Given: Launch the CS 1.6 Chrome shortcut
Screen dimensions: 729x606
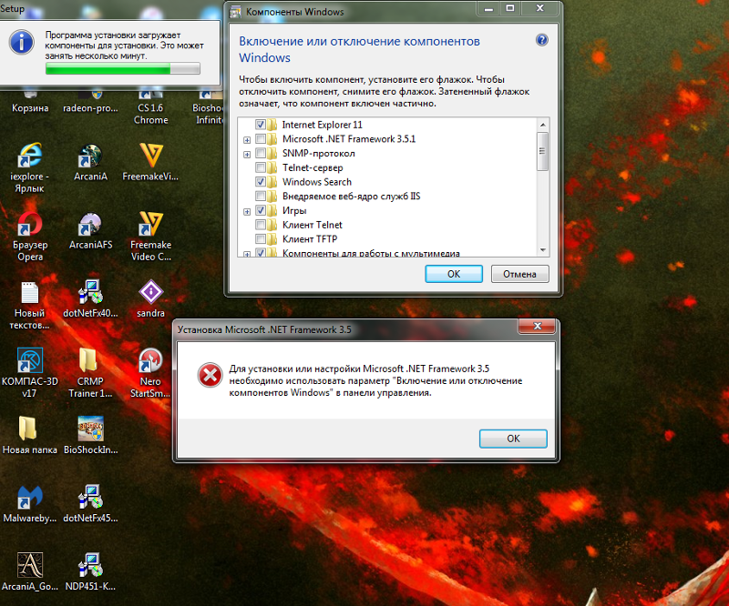Looking at the screenshot, I should 150,108.
